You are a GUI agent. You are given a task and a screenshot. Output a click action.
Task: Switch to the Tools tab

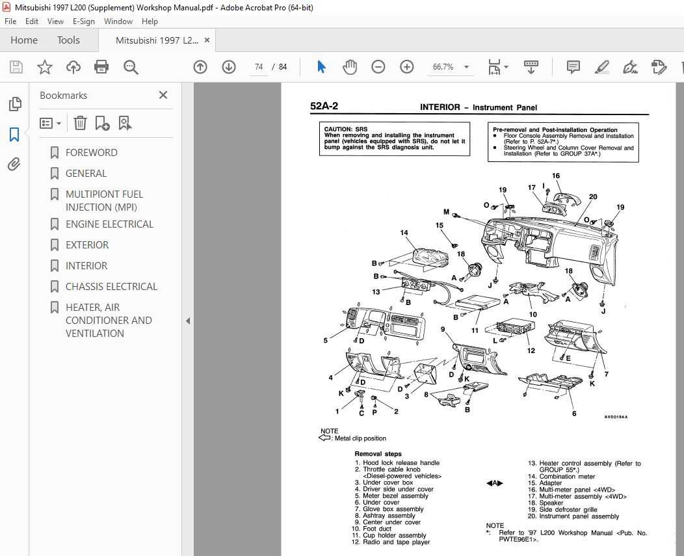click(68, 40)
